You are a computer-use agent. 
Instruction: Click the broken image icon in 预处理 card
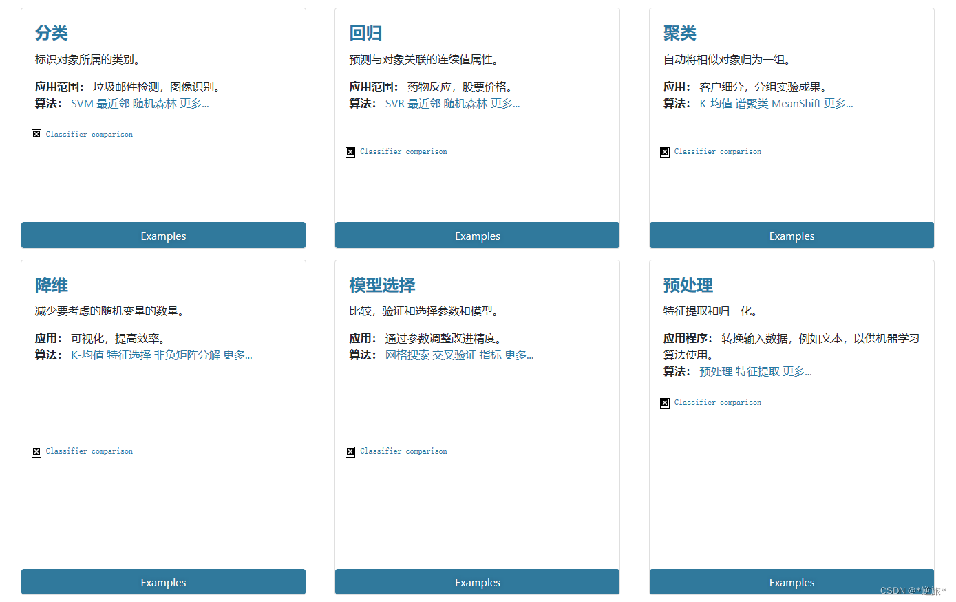(x=665, y=403)
